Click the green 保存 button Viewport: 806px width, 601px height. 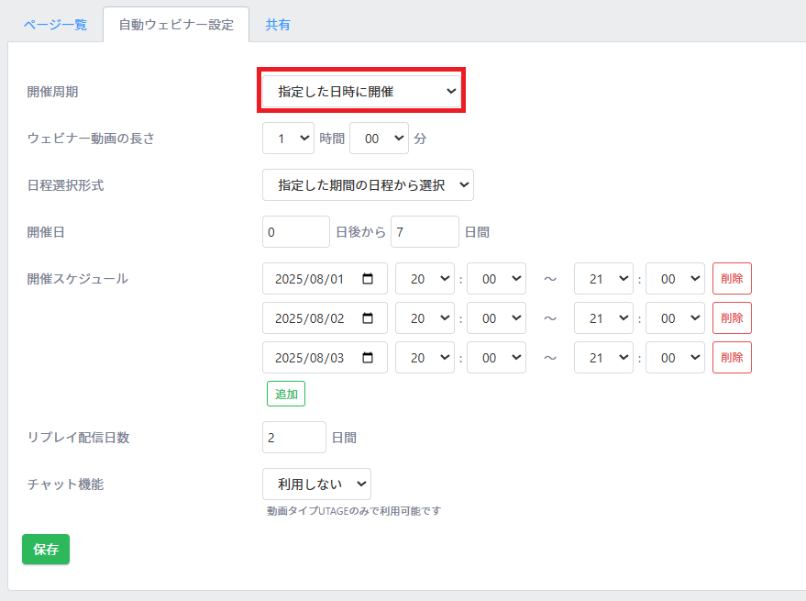(x=46, y=549)
